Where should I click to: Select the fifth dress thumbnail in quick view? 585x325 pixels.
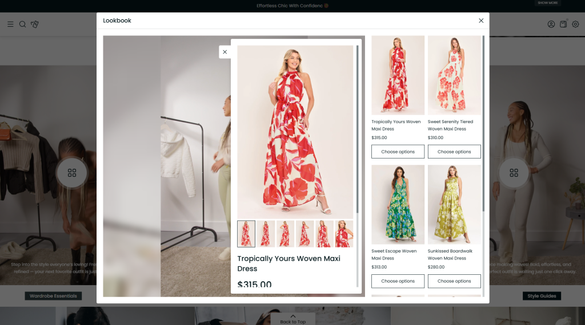click(x=324, y=234)
